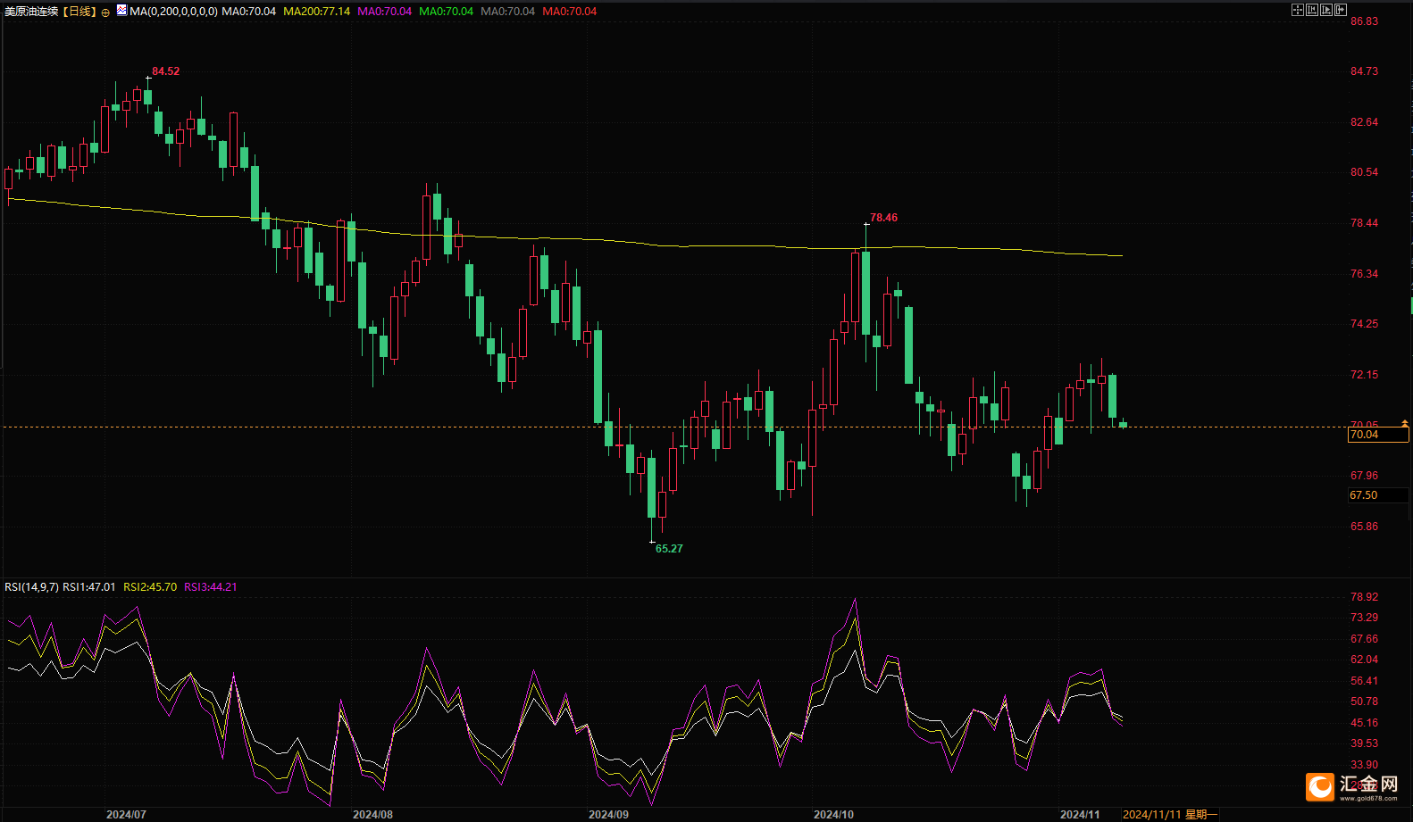Open RSI(14,9,7) indicator parameters
Image resolution: width=1413 pixels, height=822 pixels.
point(31,587)
